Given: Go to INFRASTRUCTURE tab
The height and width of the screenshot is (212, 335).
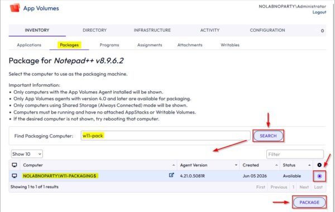Looking at the screenshot, I should pos(152,30).
